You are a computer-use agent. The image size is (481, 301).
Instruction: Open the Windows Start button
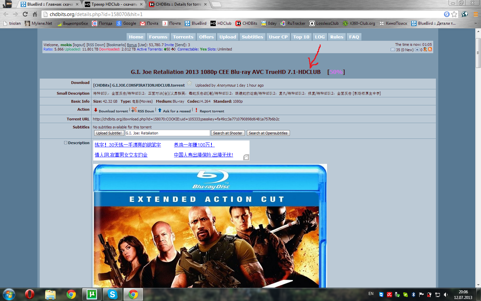(x=9, y=294)
